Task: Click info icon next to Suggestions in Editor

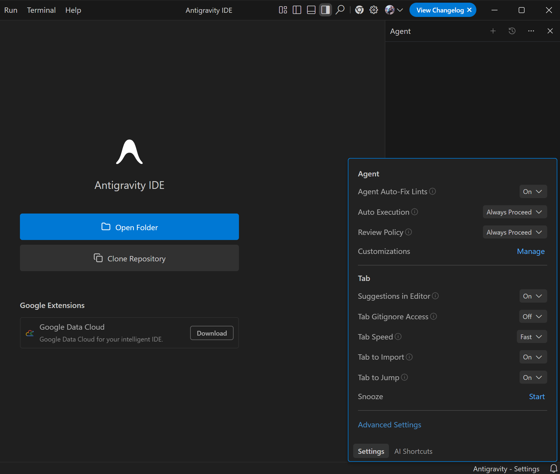Action: tap(435, 296)
